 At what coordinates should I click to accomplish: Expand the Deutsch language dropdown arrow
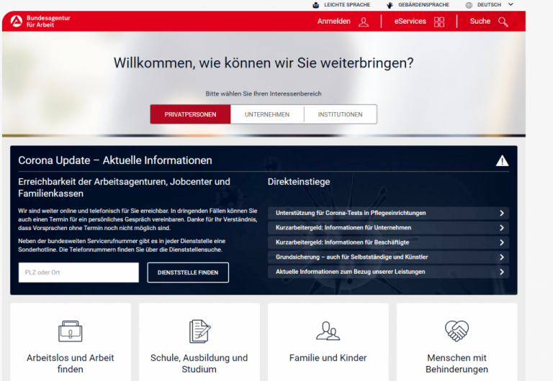tap(511, 4)
